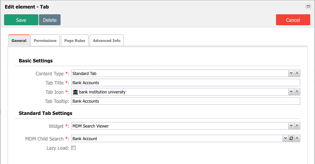
Task: Open the Page Rules tab
Action: pos(75,41)
